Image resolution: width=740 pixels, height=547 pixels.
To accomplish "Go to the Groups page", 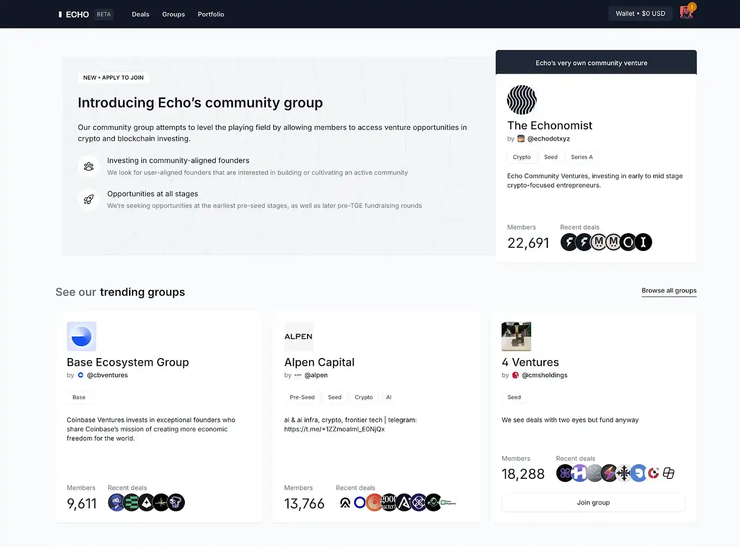I will (x=173, y=14).
